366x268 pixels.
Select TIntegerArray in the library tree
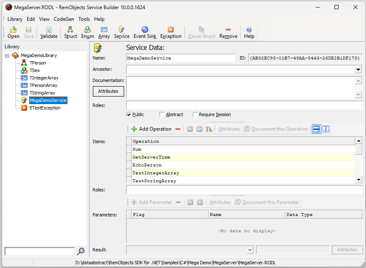tap(44, 78)
